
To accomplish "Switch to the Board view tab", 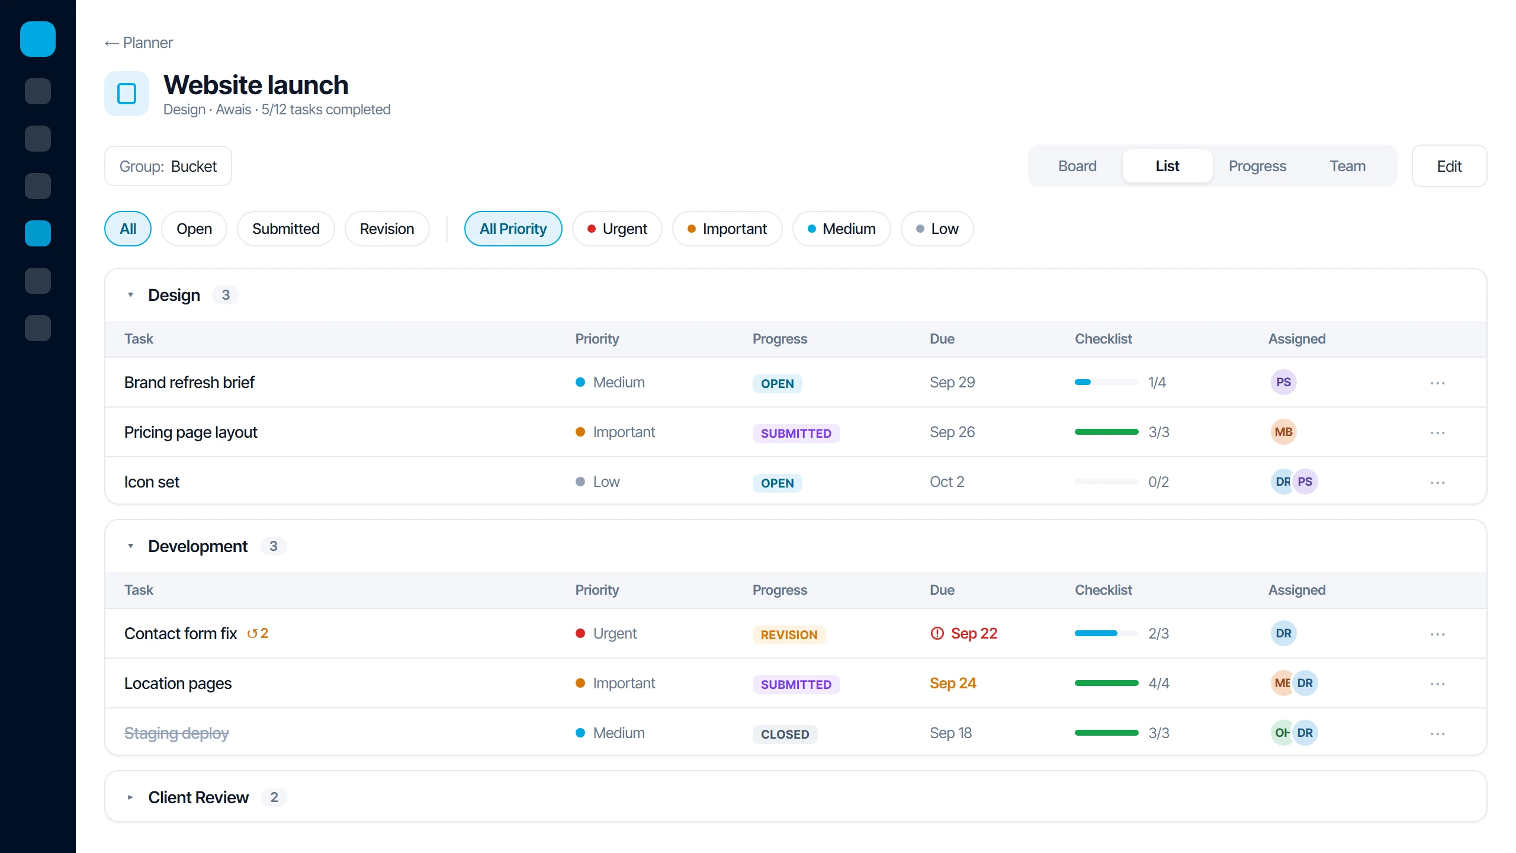I will [x=1077, y=166].
